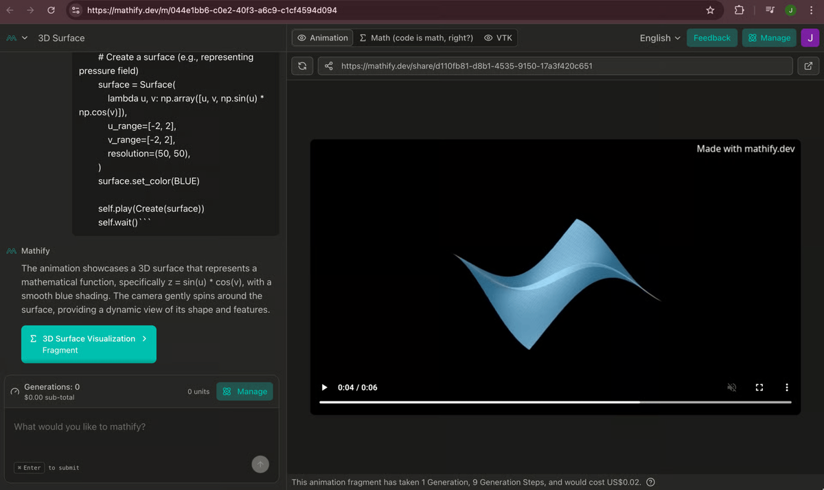
Task: Click the browser address bar URL
Action: coord(211,10)
